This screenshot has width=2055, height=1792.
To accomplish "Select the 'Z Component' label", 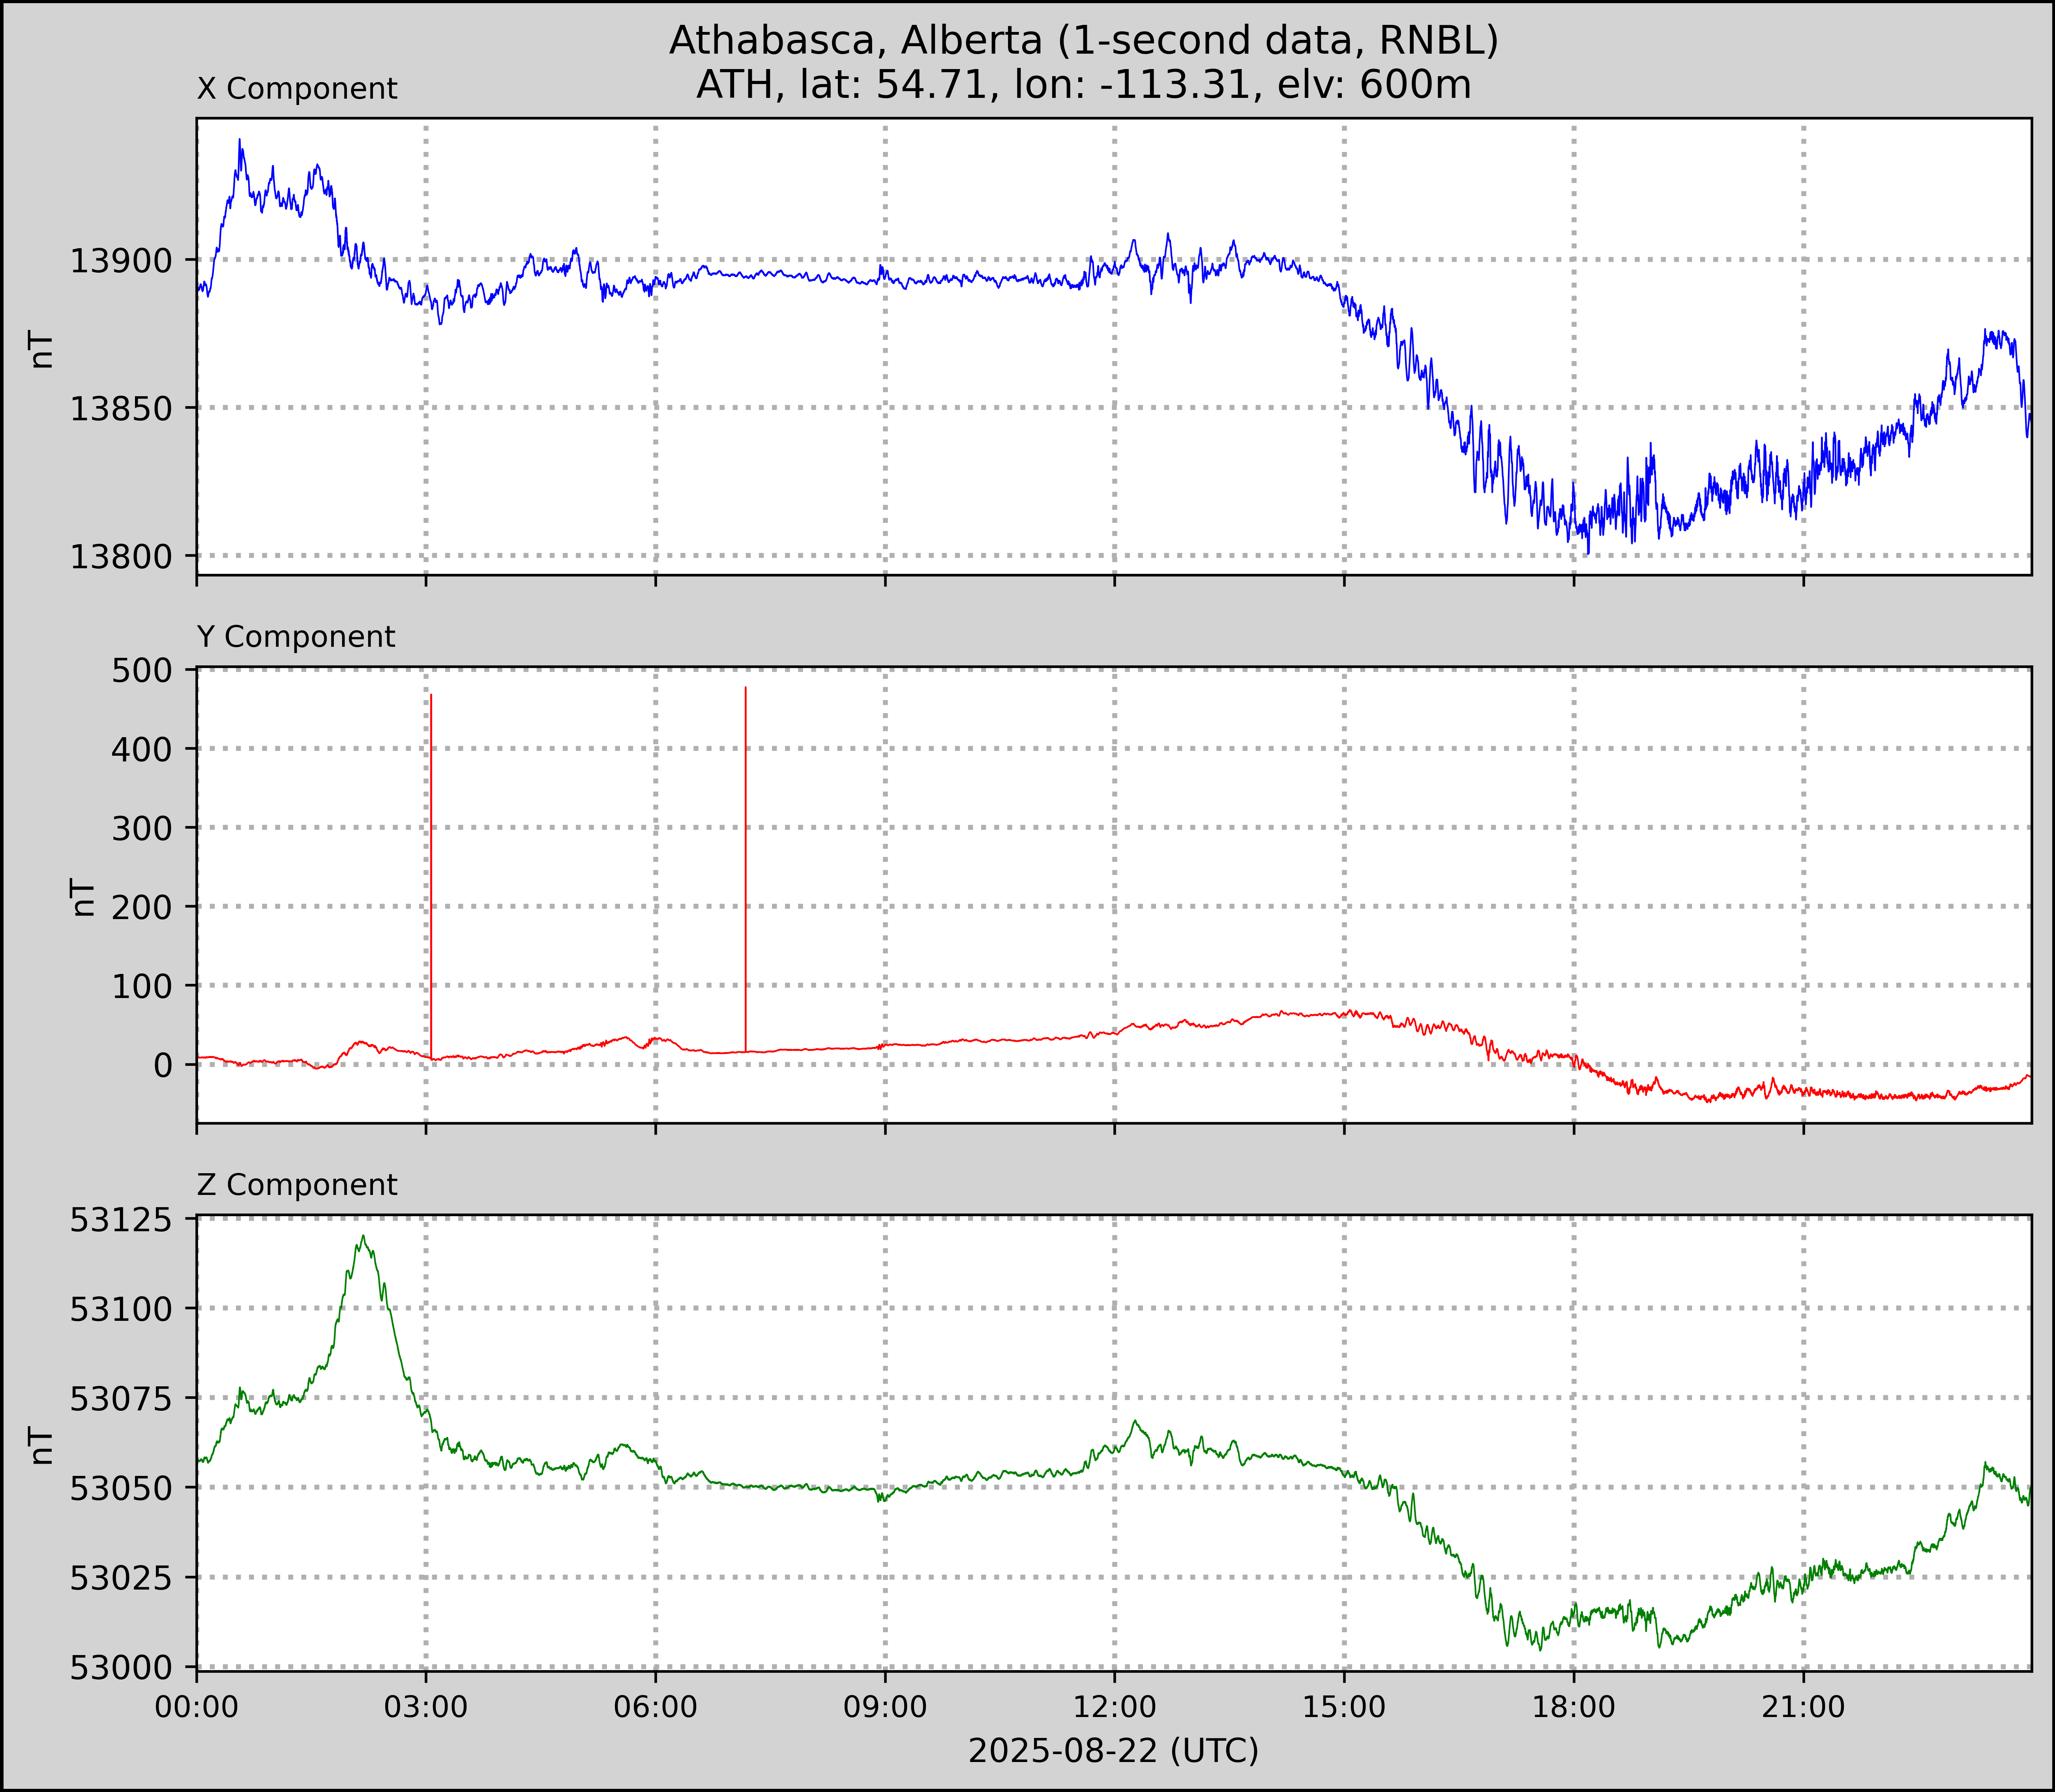I will pos(297,1185).
